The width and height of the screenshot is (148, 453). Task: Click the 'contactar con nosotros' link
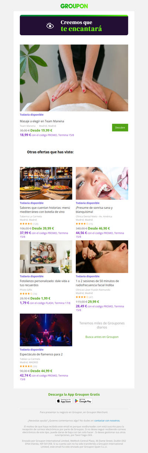107,420
